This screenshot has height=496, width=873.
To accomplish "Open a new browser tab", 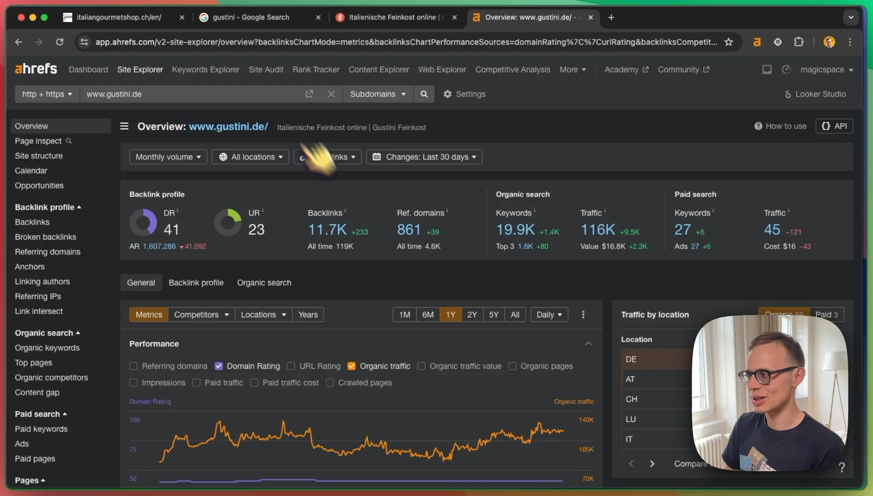I will tap(611, 17).
